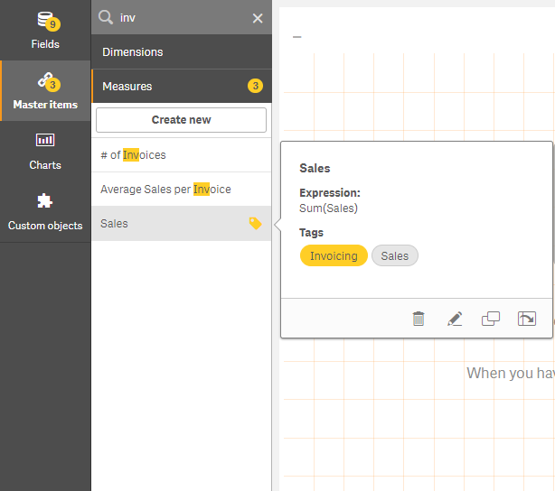Click the search magnifier icon

(106, 17)
